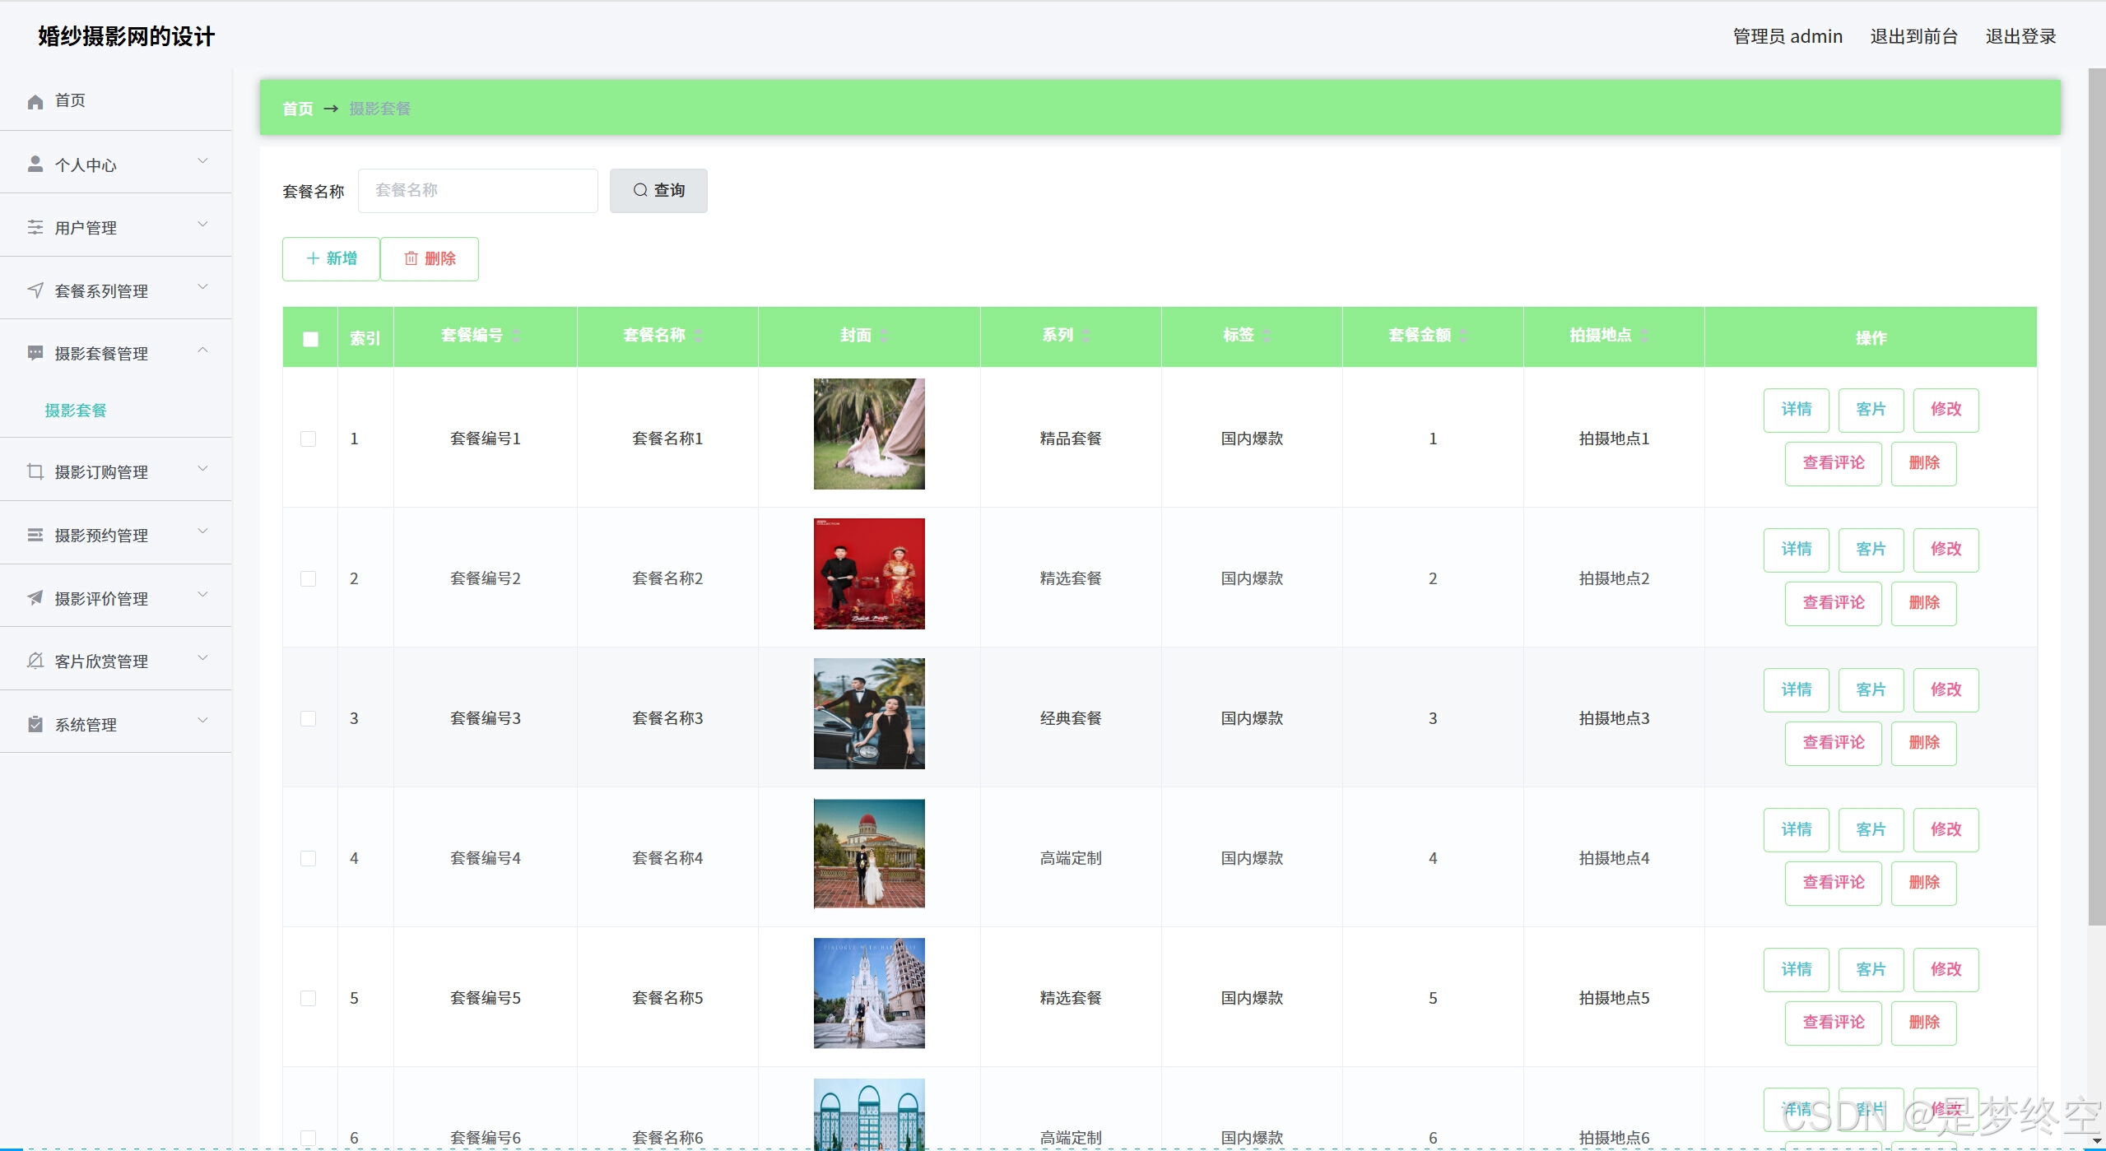
Task: Toggle the select-all checkbox in table header
Action: point(310,338)
